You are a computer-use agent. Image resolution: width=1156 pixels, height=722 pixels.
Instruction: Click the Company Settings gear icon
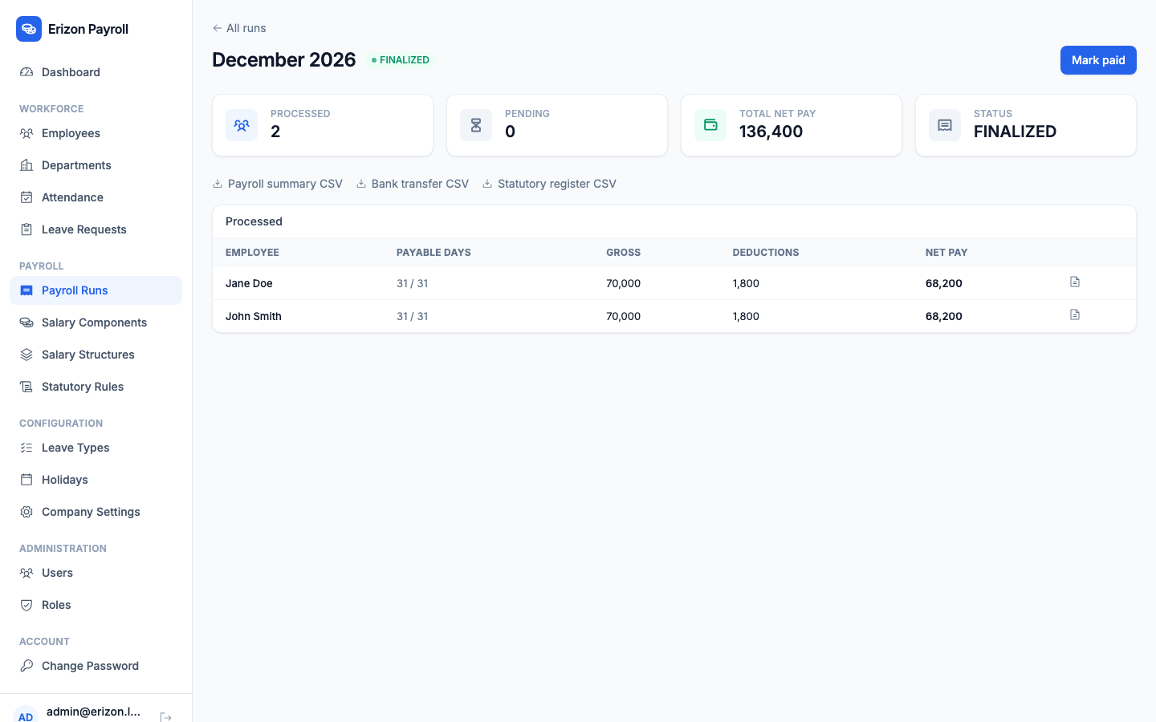26,512
